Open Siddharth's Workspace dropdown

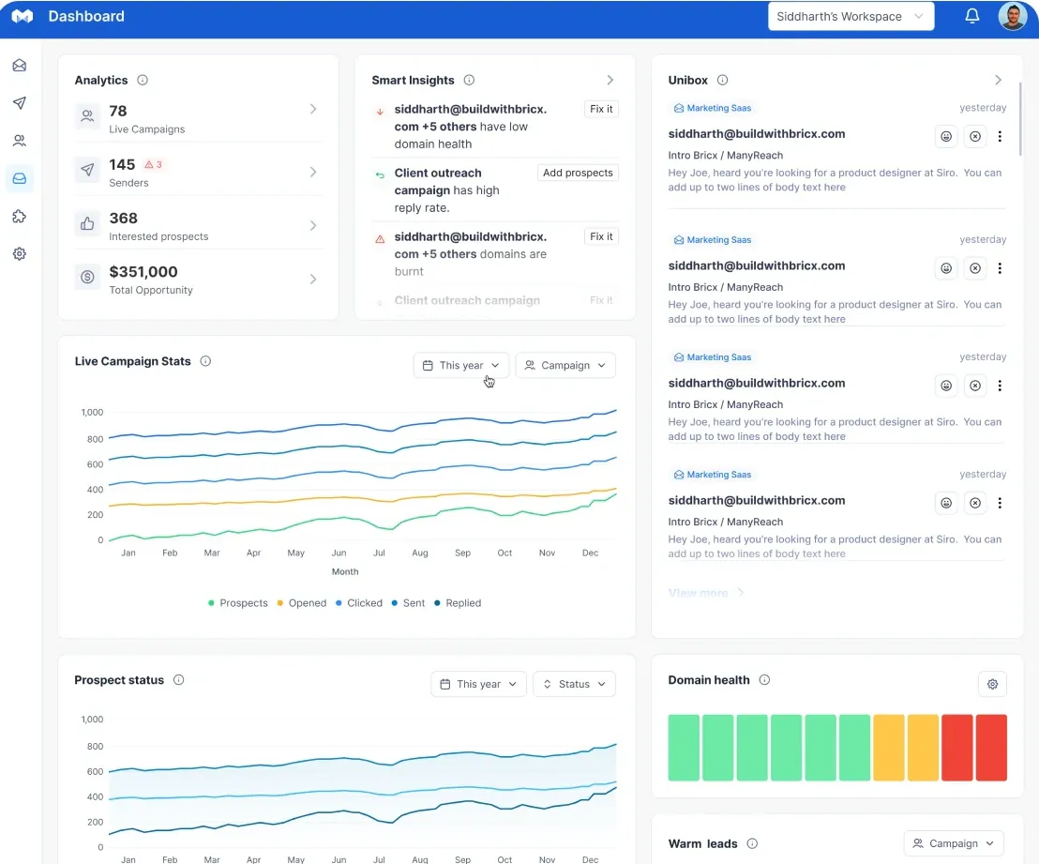pos(851,16)
